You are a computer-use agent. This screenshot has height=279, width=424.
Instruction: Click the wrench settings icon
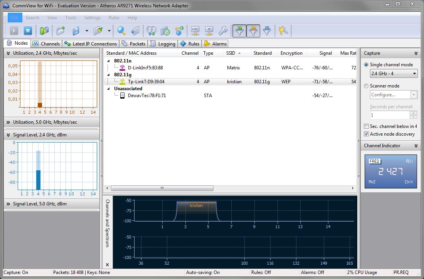click(223, 31)
